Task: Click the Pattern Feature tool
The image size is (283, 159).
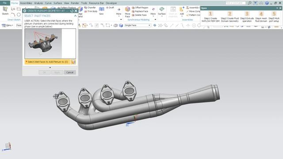Action: (x=67, y=8)
